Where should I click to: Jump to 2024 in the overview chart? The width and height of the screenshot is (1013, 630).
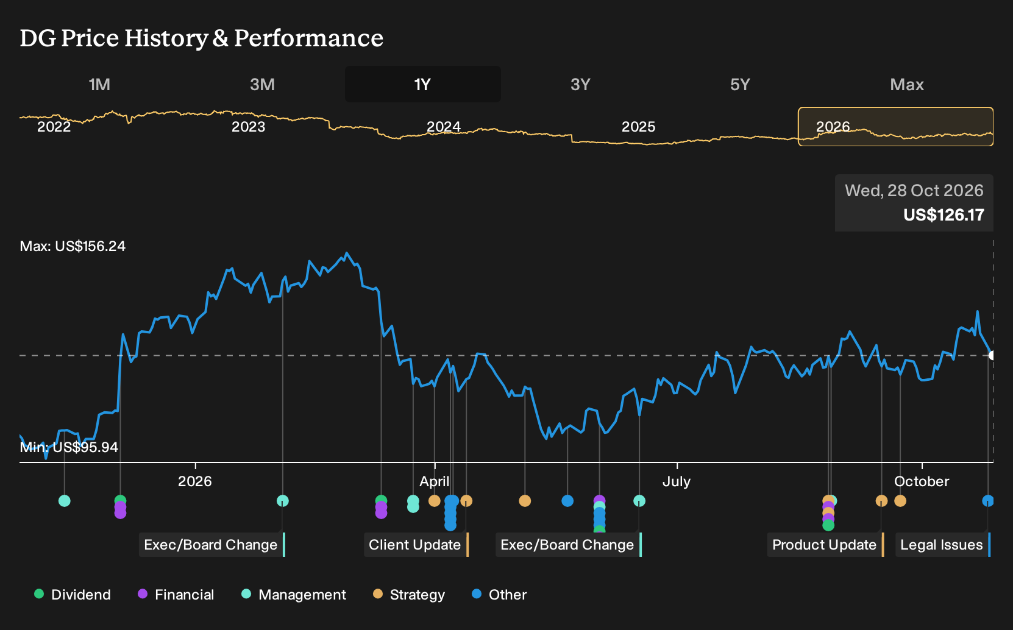(444, 127)
